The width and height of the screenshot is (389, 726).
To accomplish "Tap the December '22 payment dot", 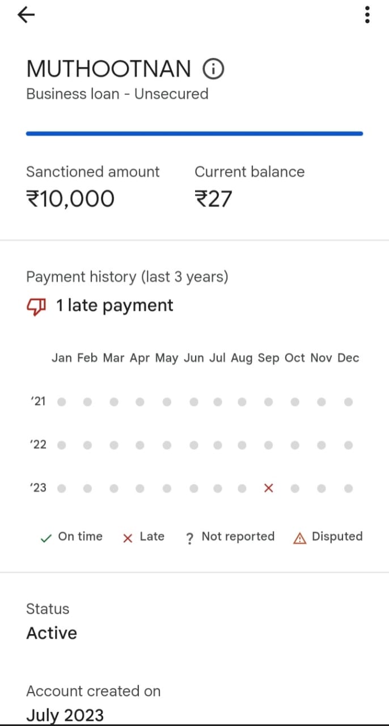I will 348,445.
